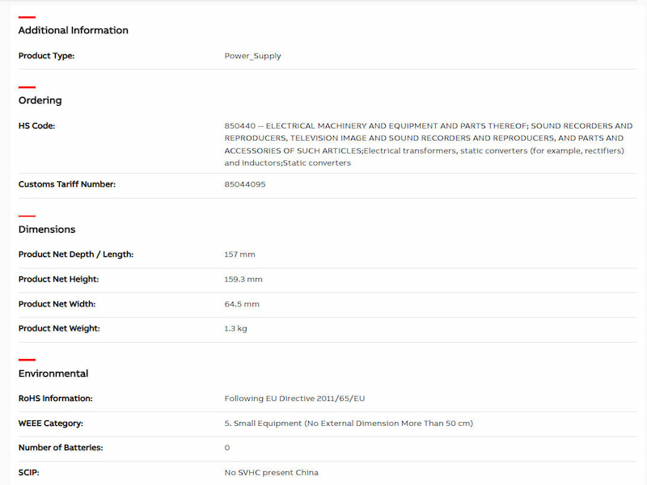The height and width of the screenshot is (485, 647).
Task: Select the HS Code 850440 description text
Action: pos(428,144)
